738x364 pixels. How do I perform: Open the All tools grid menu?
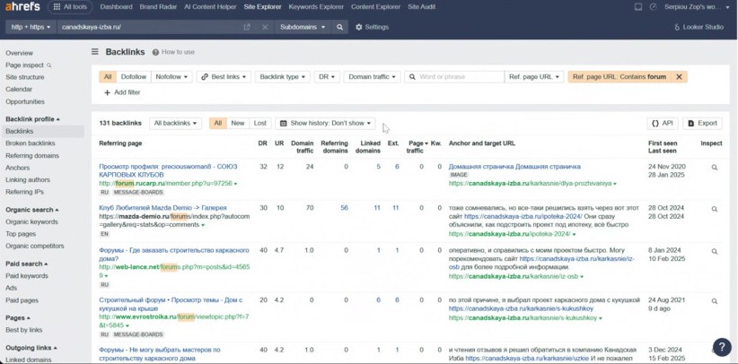(70, 7)
